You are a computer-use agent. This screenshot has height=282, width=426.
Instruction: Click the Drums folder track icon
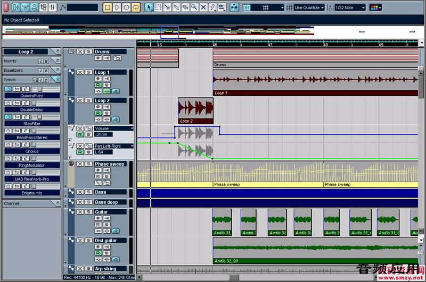pos(71,52)
